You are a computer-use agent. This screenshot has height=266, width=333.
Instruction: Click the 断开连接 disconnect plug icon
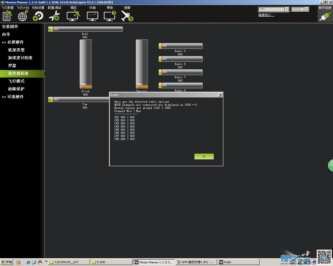325,16
